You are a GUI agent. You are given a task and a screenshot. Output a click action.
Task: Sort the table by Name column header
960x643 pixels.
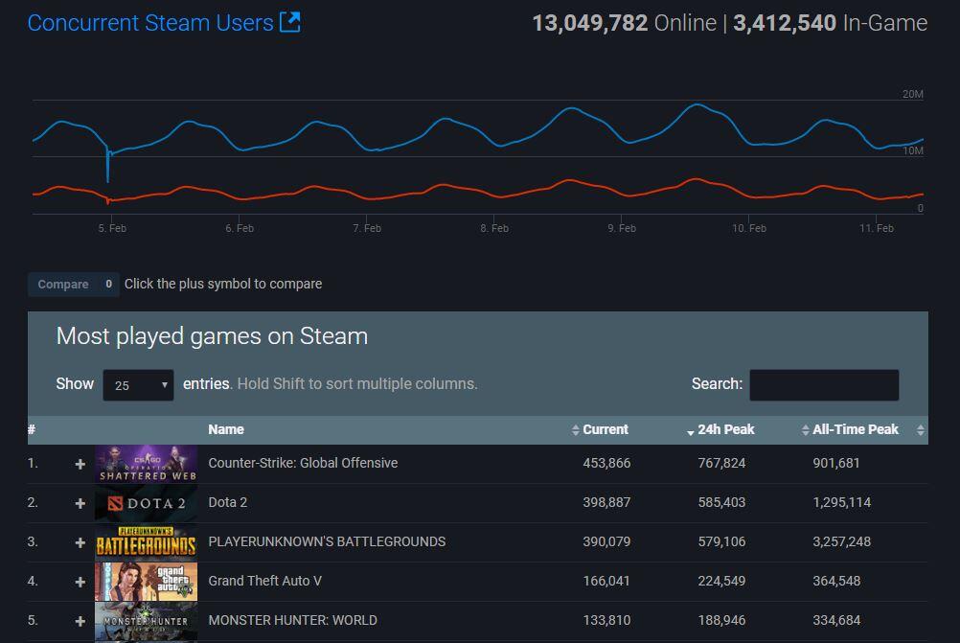click(226, 429)
